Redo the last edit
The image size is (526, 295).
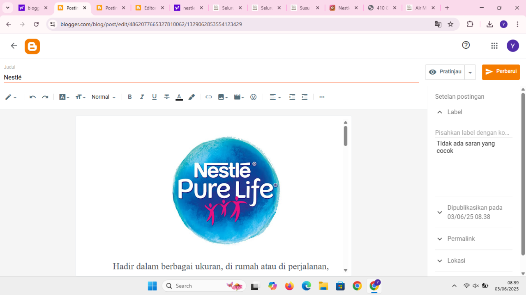45,97
